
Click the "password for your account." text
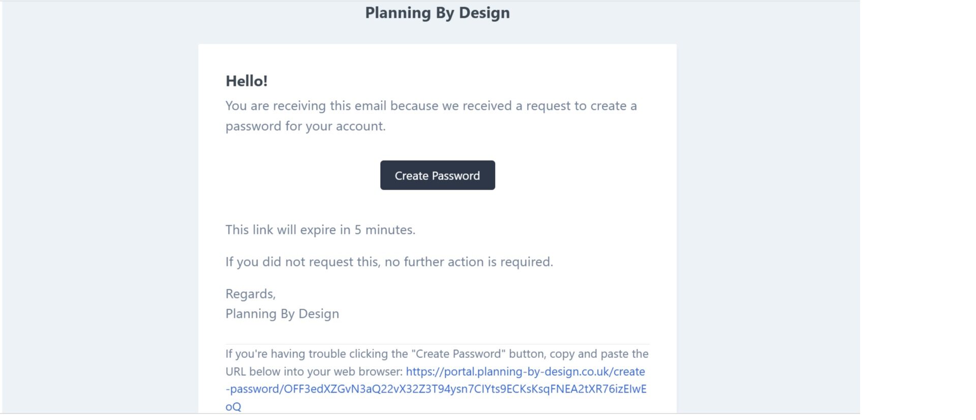306,126
